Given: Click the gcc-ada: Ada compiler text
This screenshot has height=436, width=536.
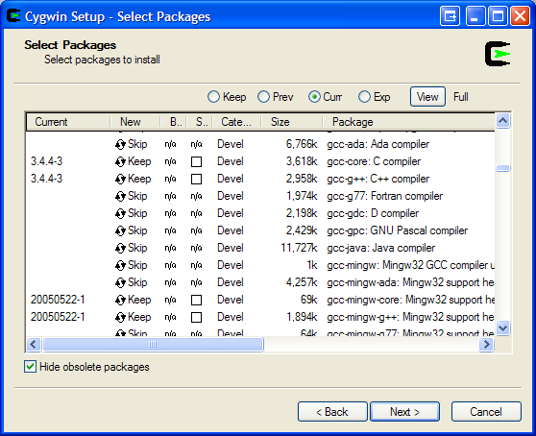Looking at the screenshot, I should pyautogui.click(x=378, y=144).
